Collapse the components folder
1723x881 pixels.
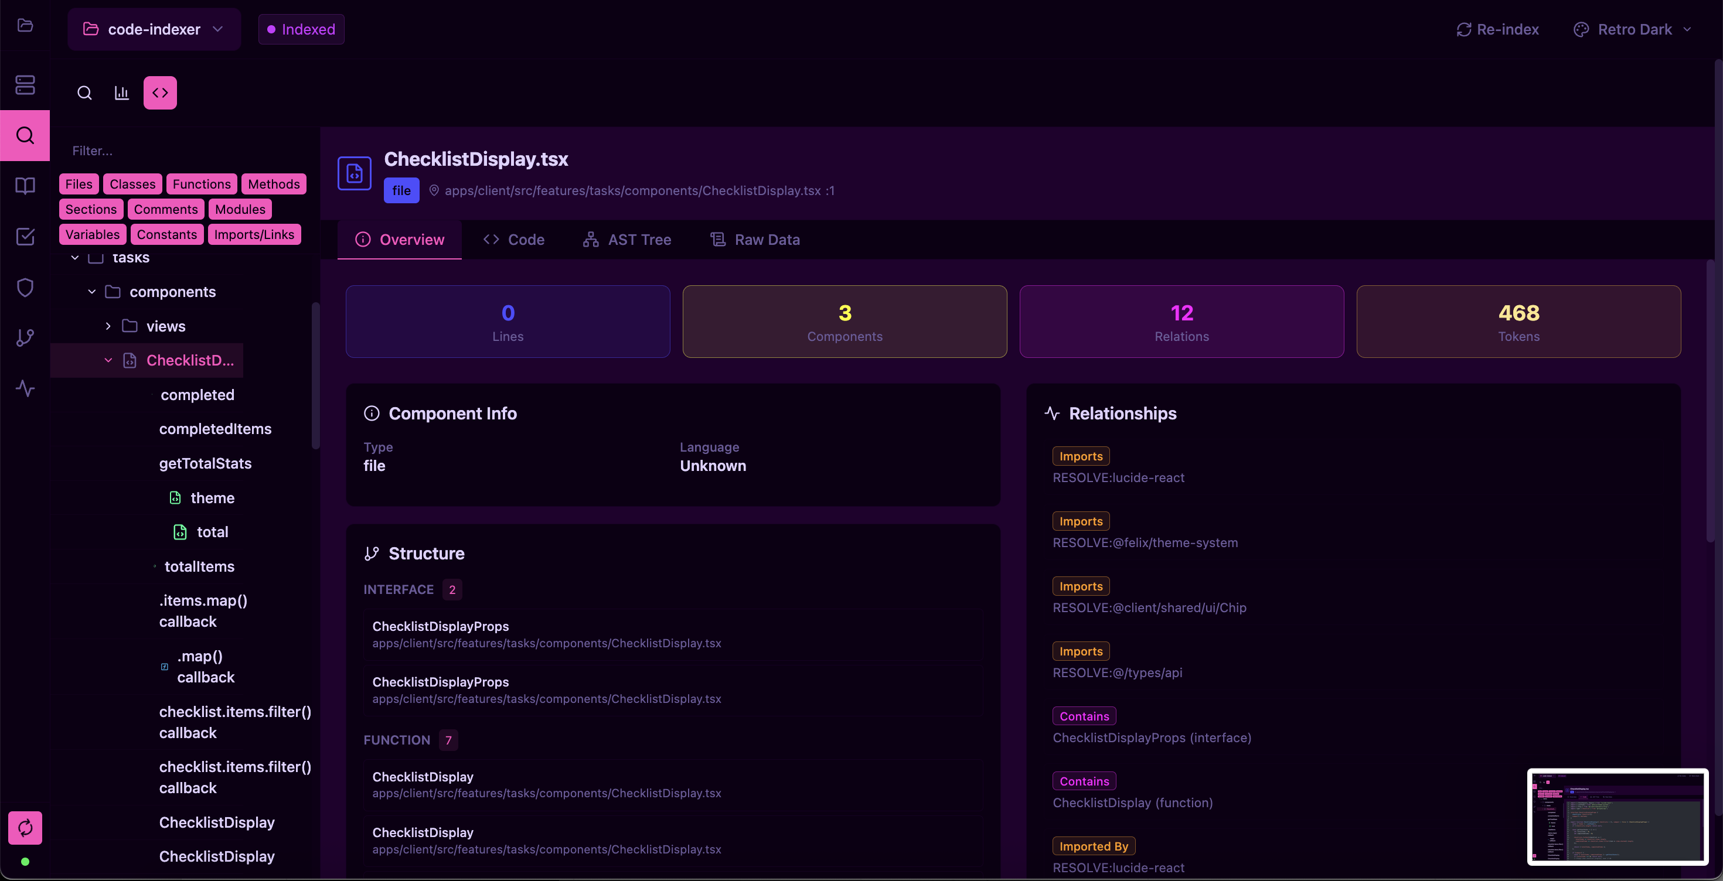click(x=91, y=292)
